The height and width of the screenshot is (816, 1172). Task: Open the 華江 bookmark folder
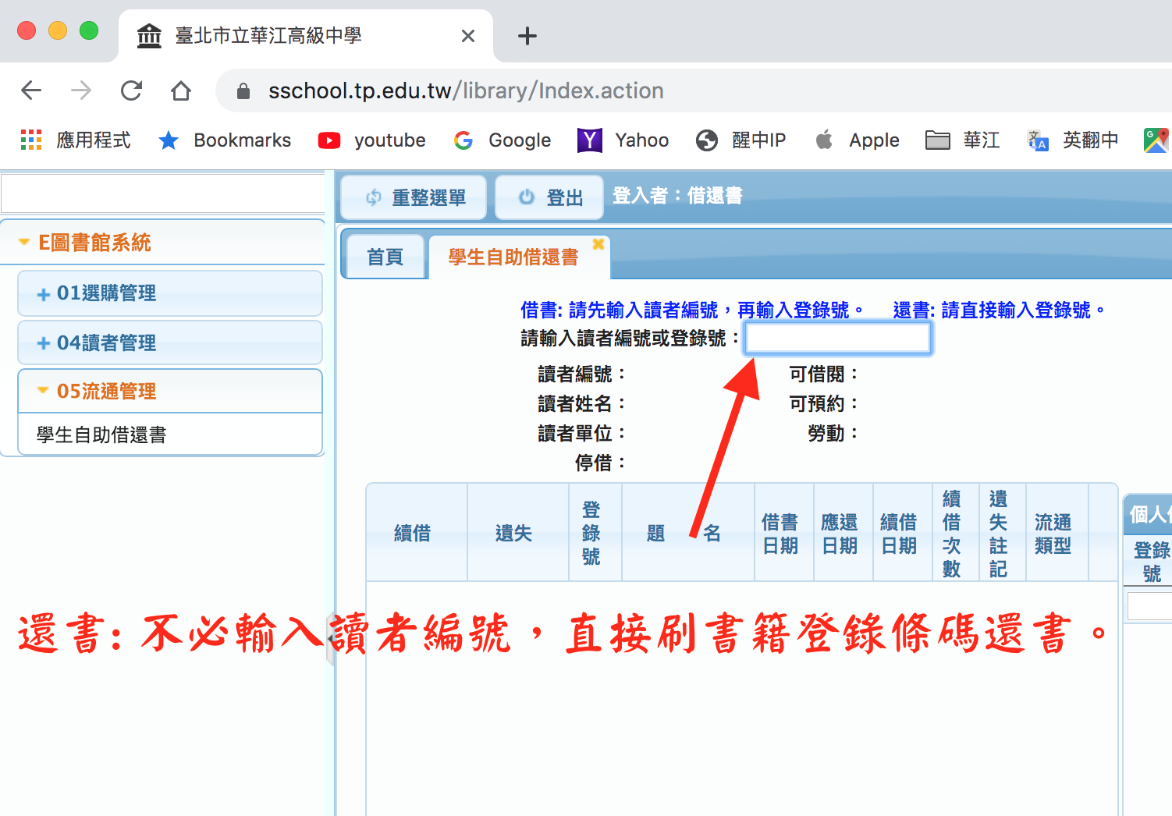click(962, 140)
